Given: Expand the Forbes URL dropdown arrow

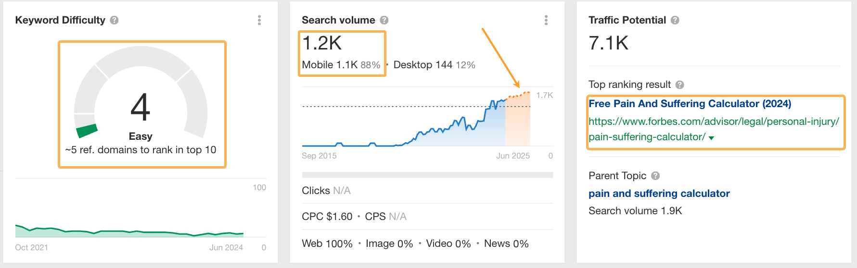Looking at the screenshot, I should [711, 138].
